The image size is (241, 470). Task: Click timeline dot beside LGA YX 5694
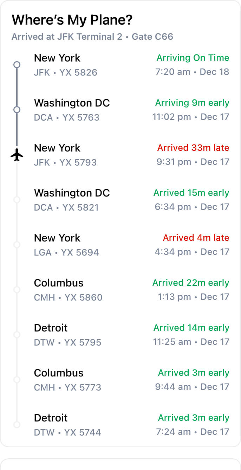(x=17, y=245)
